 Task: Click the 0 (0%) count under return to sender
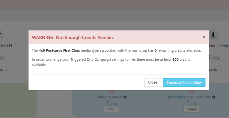pyautogui.click(x=112, y=103)
